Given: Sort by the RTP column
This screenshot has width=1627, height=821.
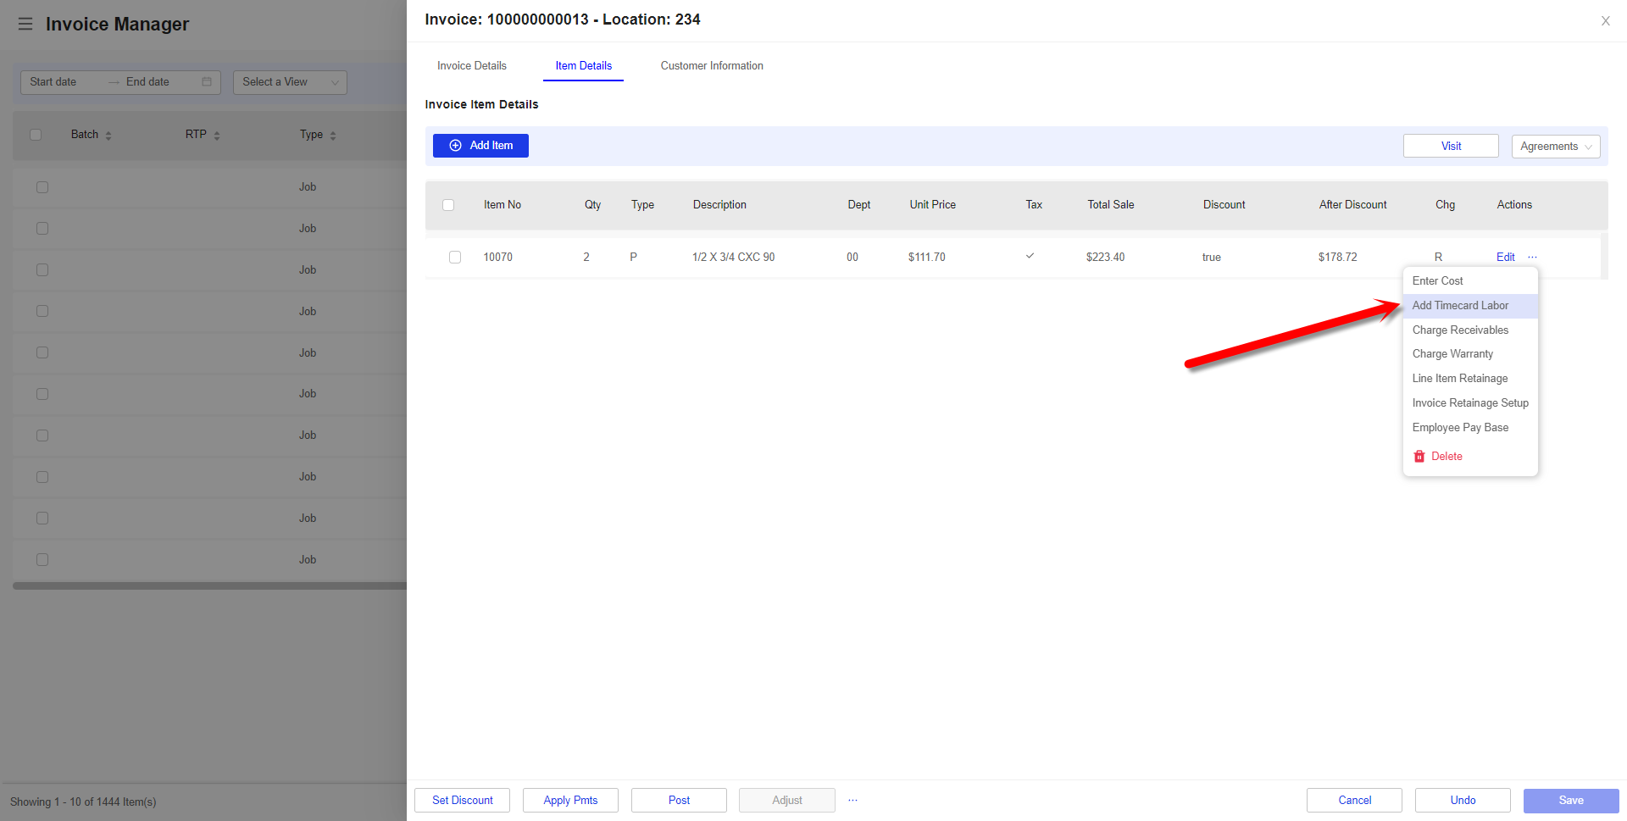Looking at the screenshot, I should 203,135.
